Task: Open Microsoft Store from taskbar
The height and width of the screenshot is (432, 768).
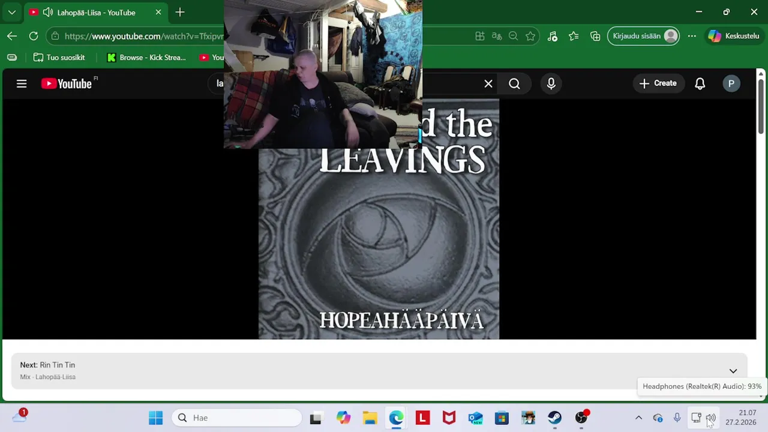Action: pyautogui.click(x=502, y=418)
